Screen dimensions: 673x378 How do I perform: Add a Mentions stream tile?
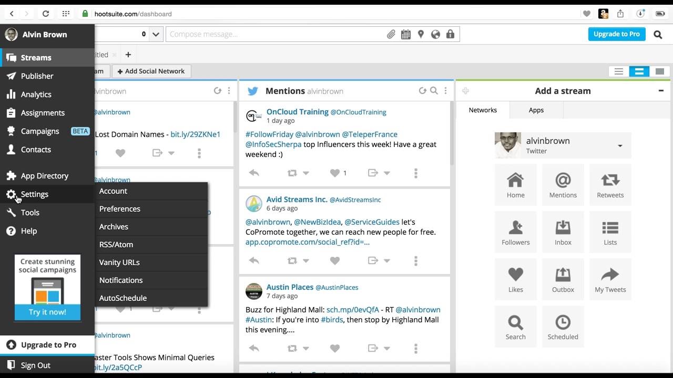pyautogui.click(x=563, y=185)
